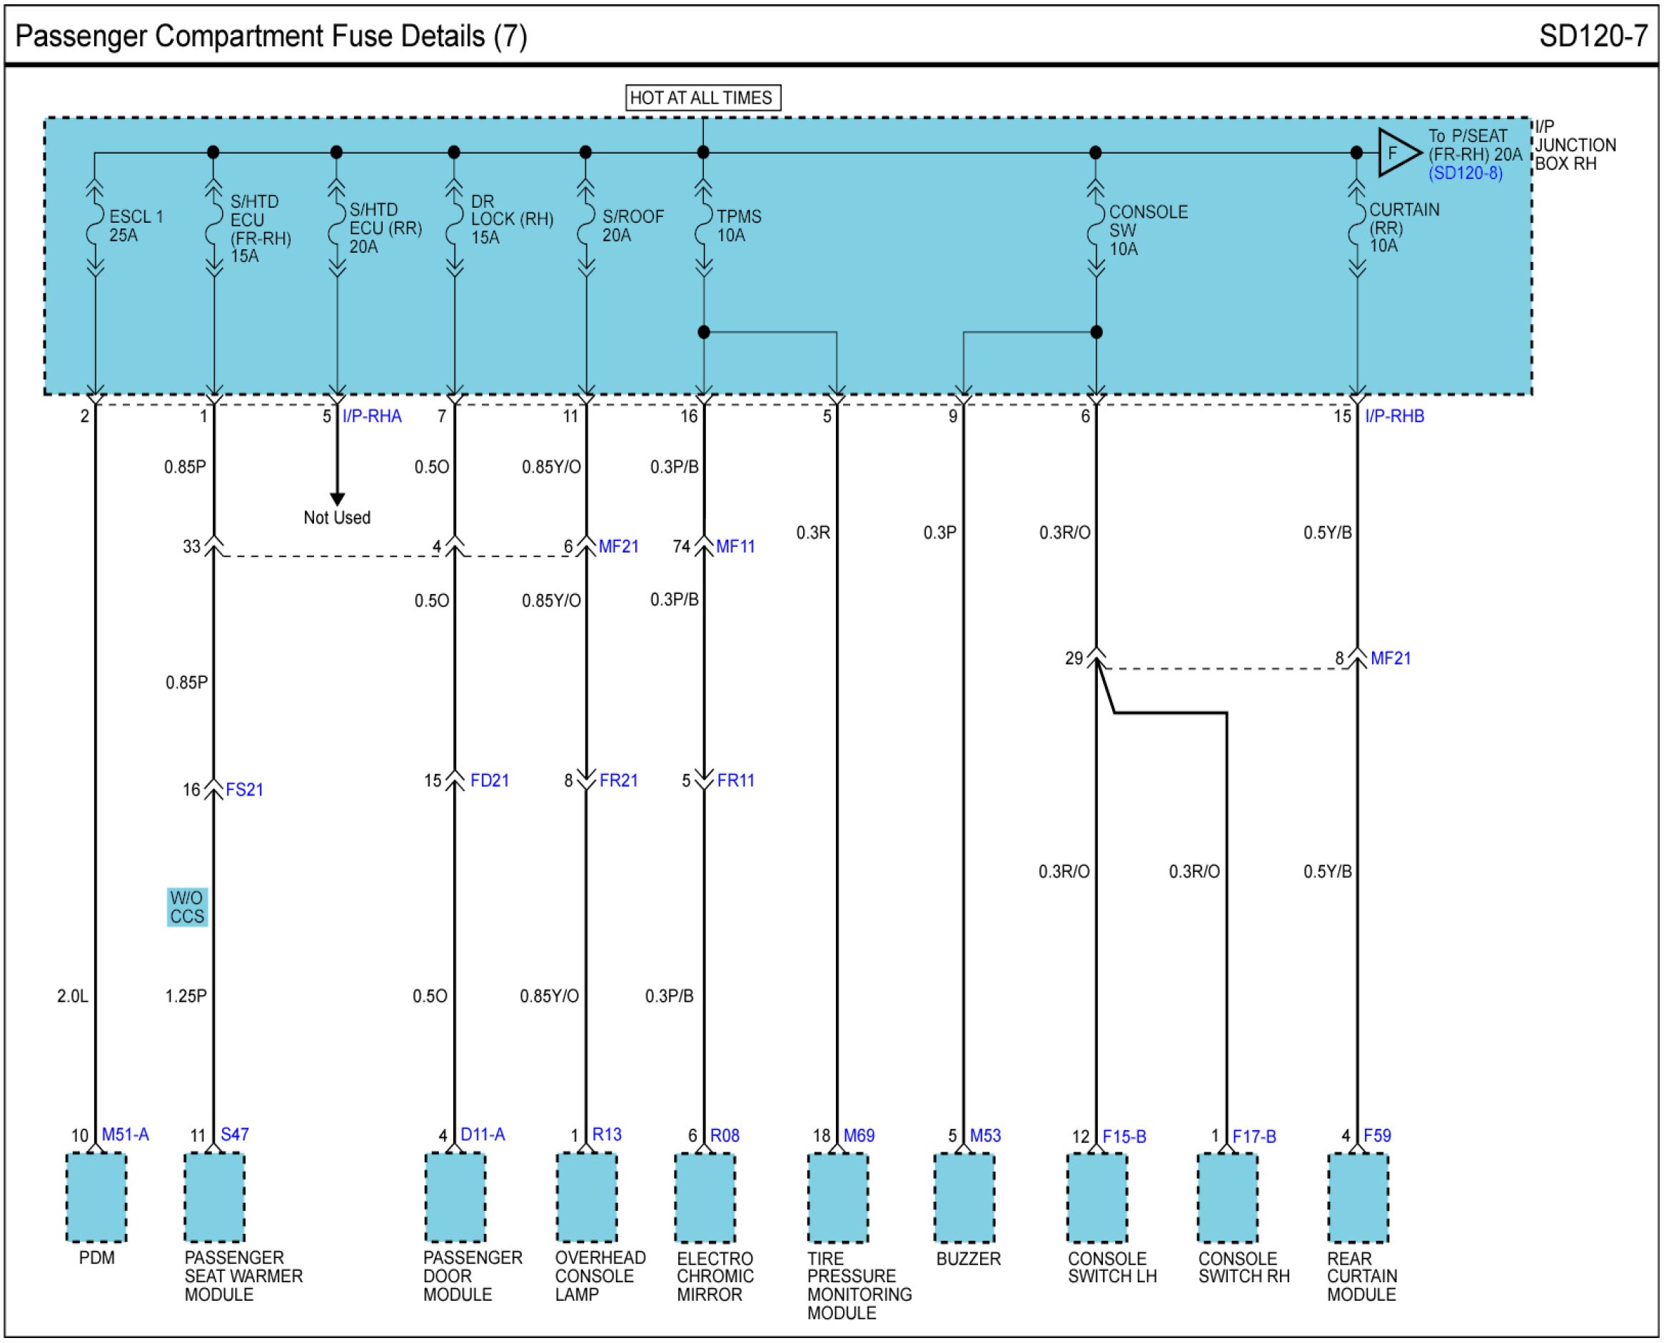Viewport: 1664px width, 1343px height.
Task: Open the I/P-RHB connector link
Action: point(1394,416)
